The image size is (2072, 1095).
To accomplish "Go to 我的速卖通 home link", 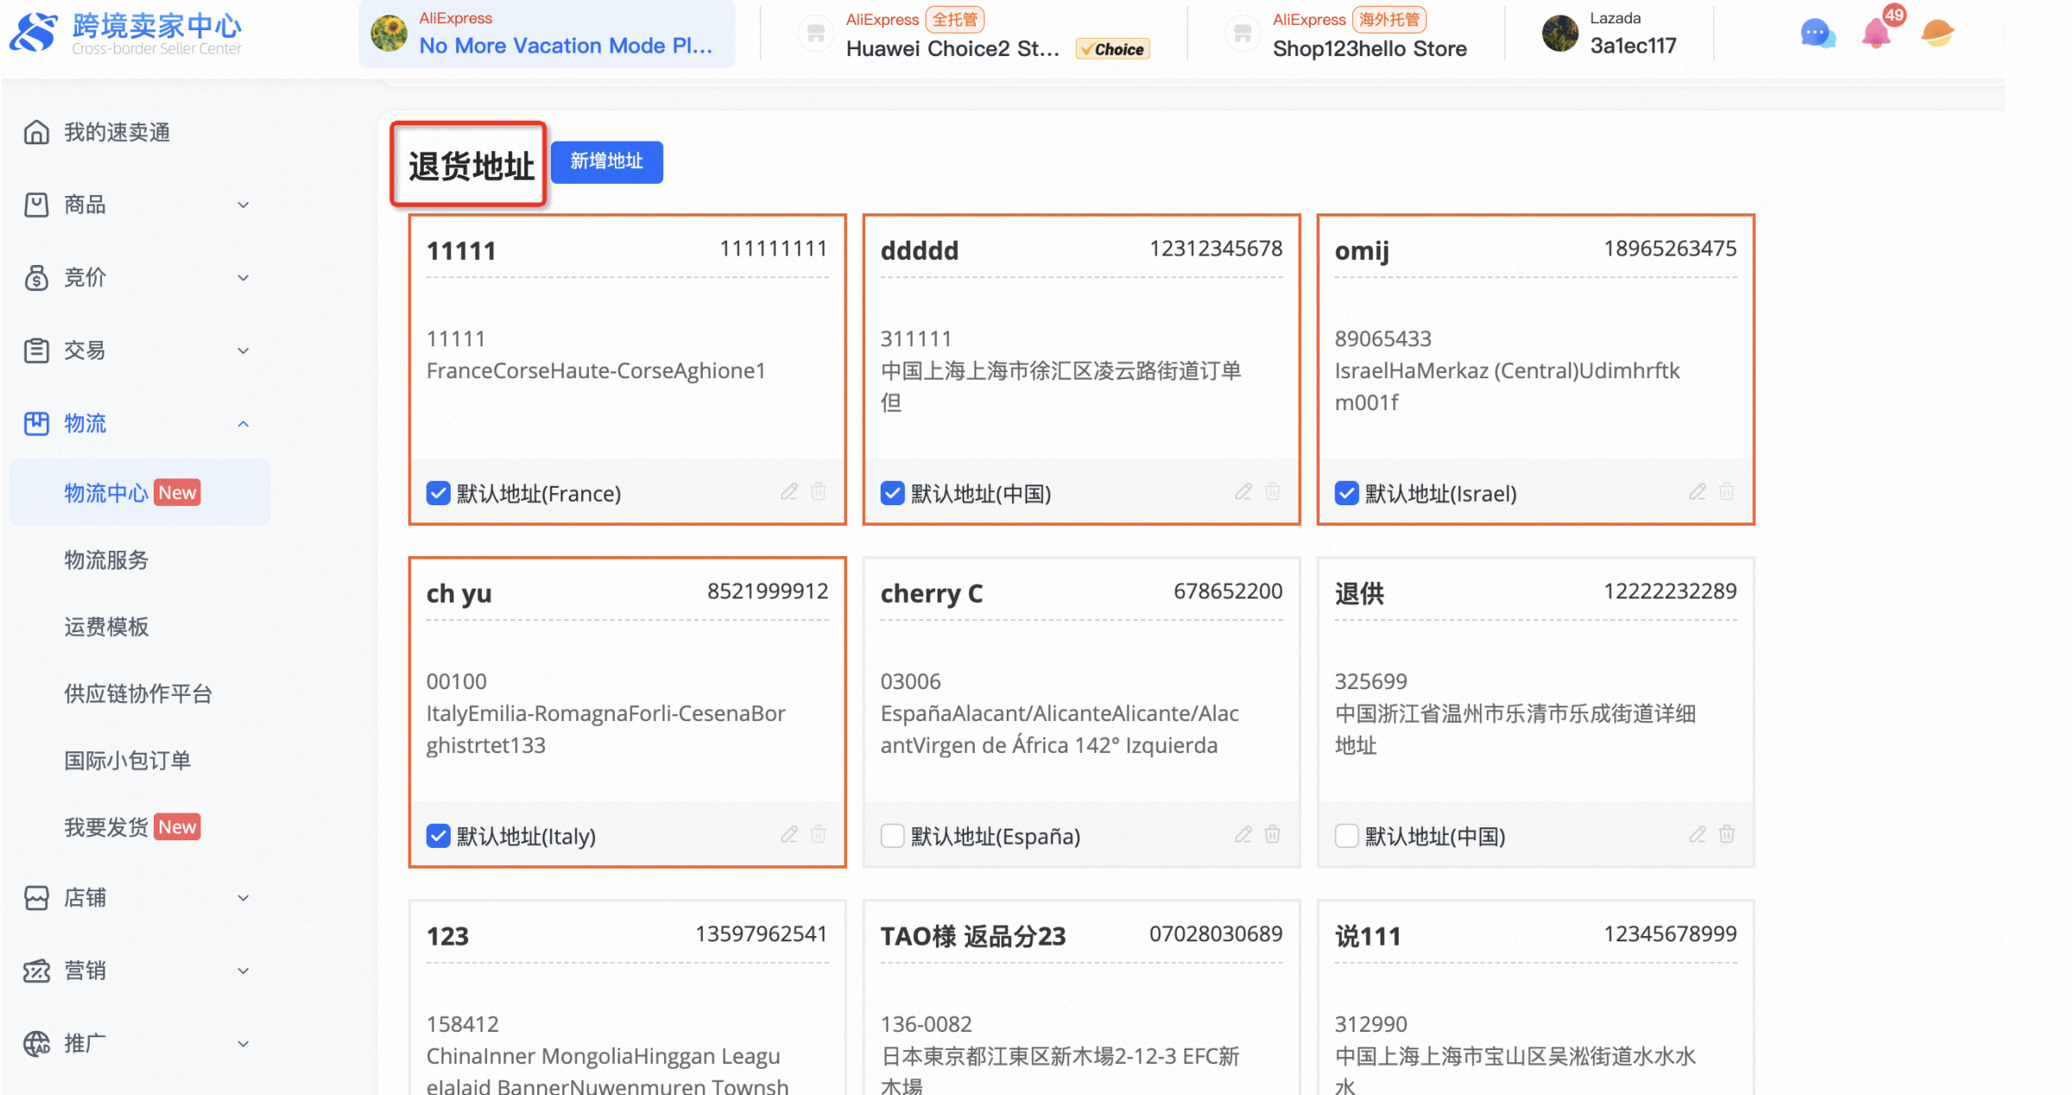I will coord(116,132).
